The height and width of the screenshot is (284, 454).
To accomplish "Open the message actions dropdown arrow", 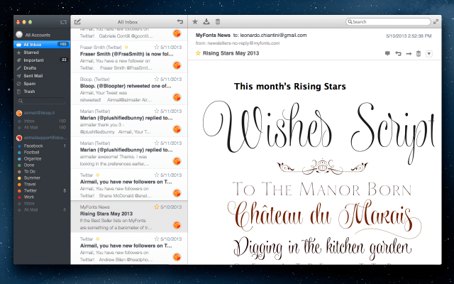I will point(429,54).
